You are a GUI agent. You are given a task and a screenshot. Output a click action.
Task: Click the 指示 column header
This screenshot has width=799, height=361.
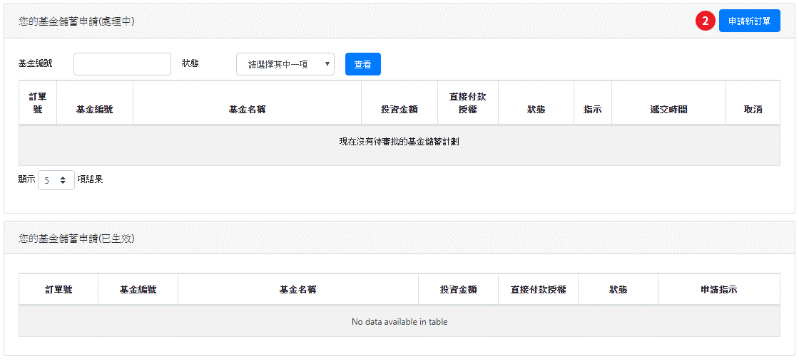pyautogui.click(x=592, y=110)
